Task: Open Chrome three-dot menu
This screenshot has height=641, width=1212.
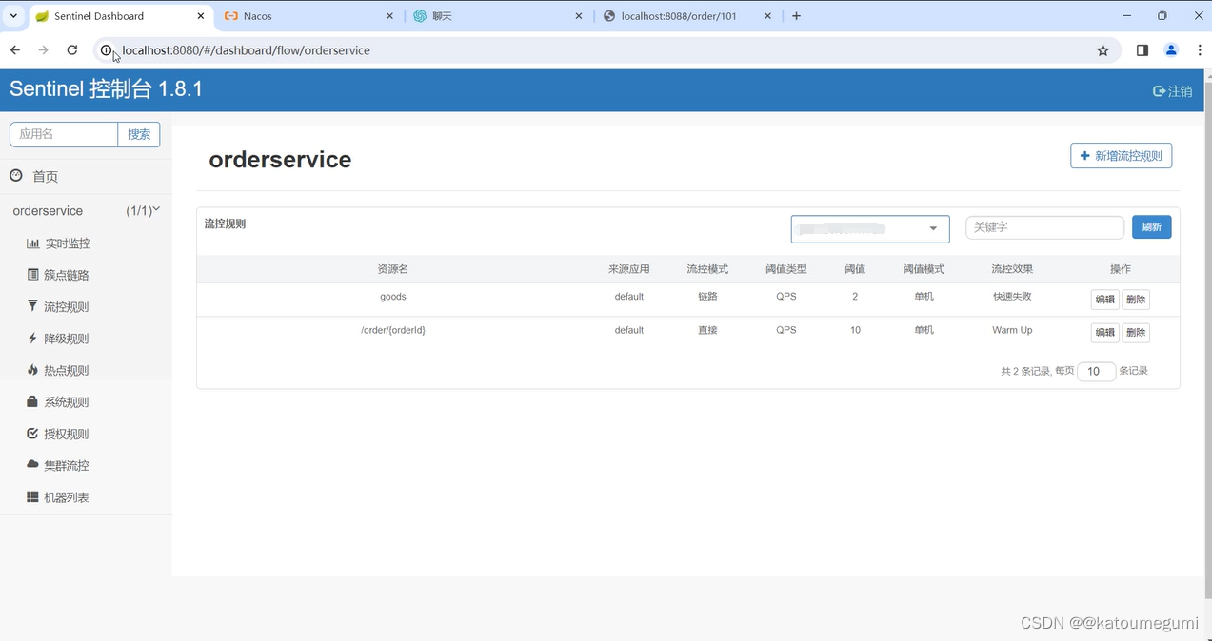Action: [x=1199, y=50]
